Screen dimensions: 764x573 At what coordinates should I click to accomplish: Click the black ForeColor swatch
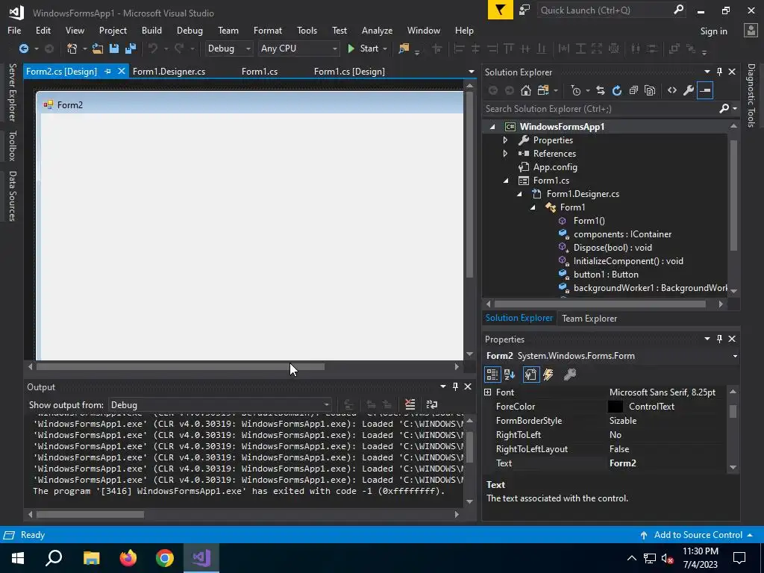tap(615, 407)
